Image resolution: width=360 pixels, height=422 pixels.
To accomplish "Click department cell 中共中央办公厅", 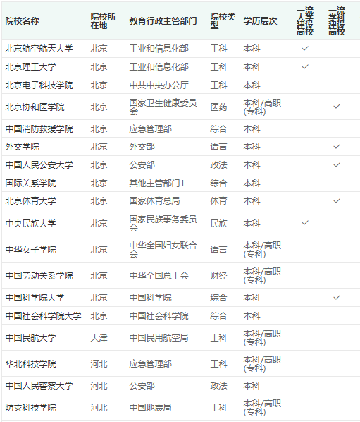I will click(159, 85).
